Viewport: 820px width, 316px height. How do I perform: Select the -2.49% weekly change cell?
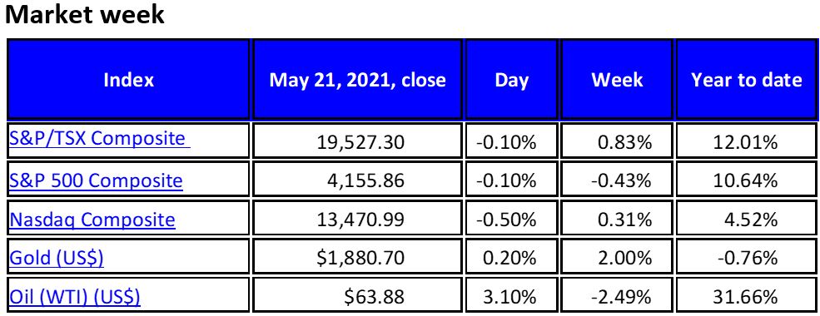(617, 297)
